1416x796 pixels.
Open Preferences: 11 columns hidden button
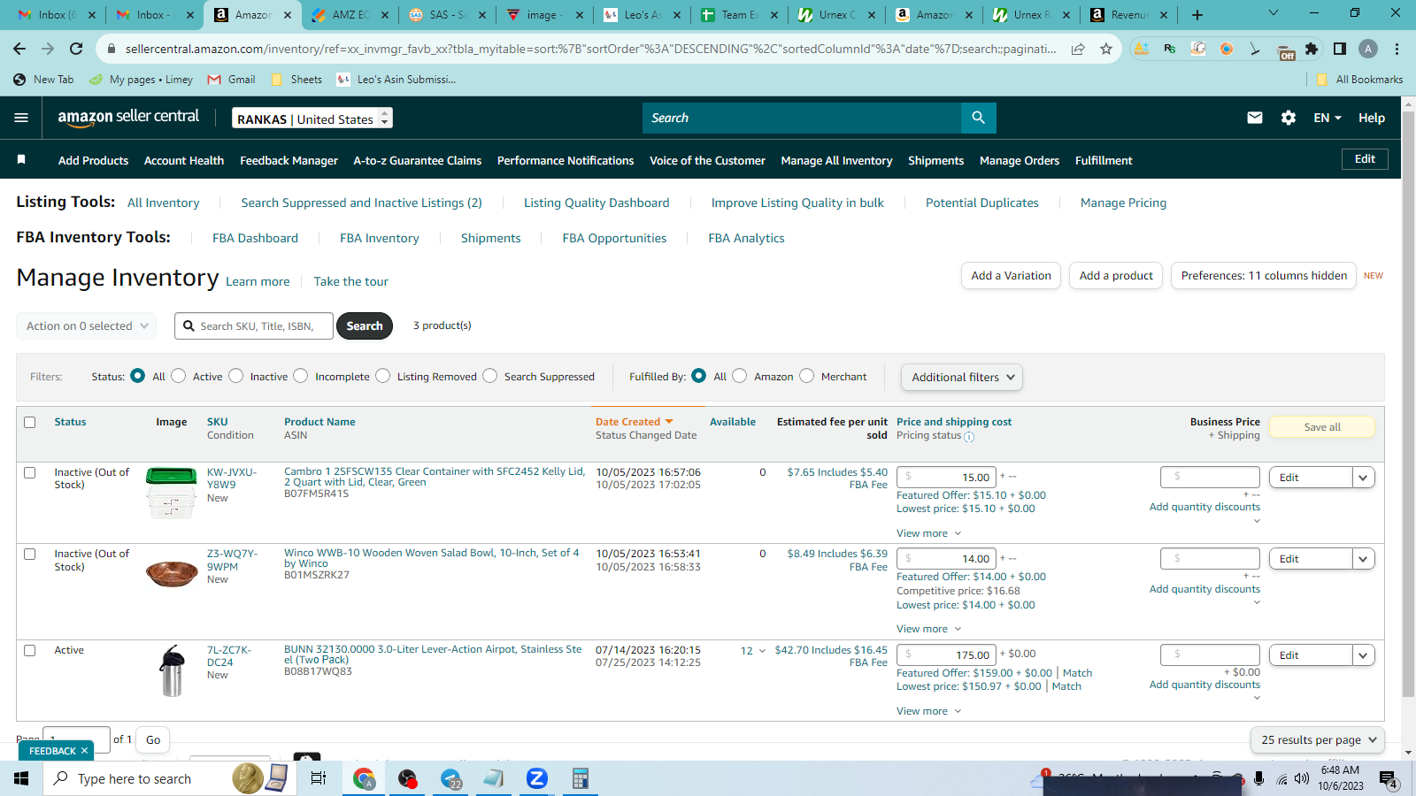click(x=1264, y=276)
